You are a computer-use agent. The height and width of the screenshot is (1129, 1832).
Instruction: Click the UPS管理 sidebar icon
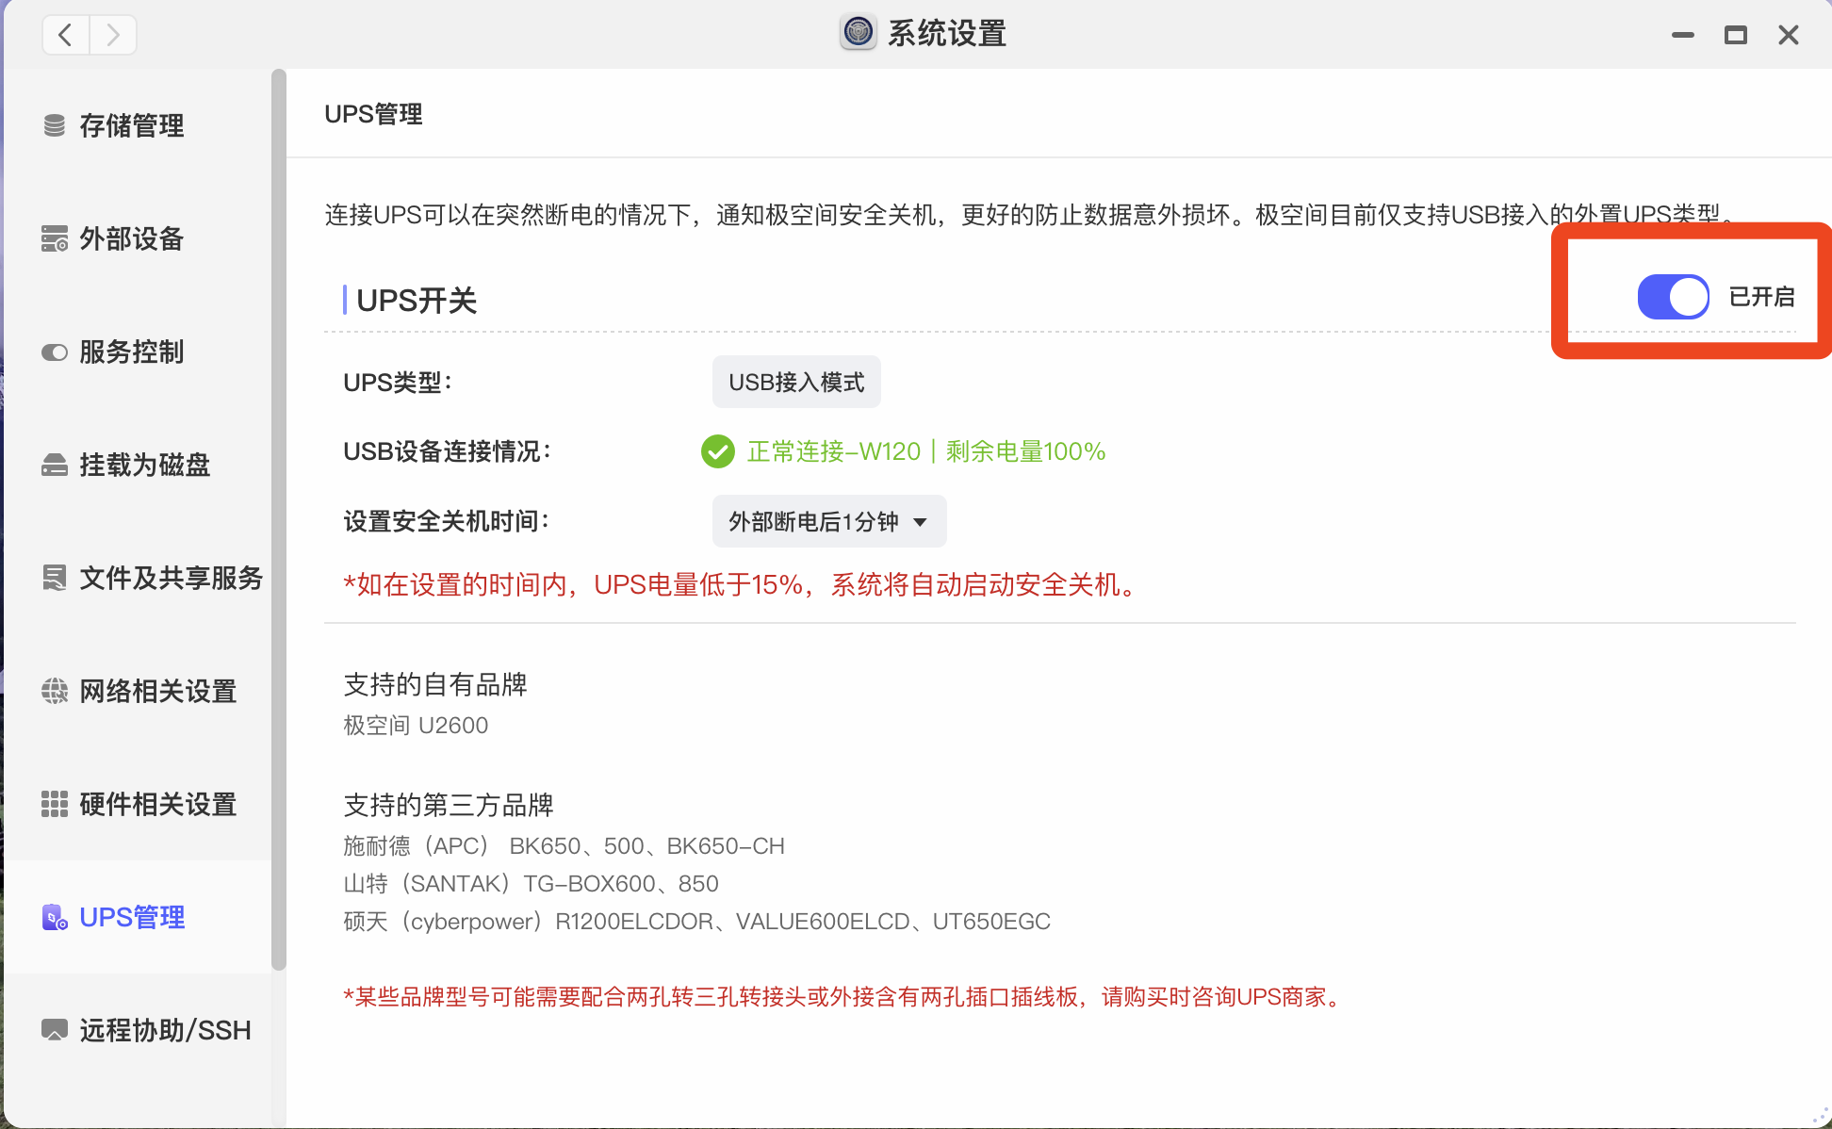[54, 917]
